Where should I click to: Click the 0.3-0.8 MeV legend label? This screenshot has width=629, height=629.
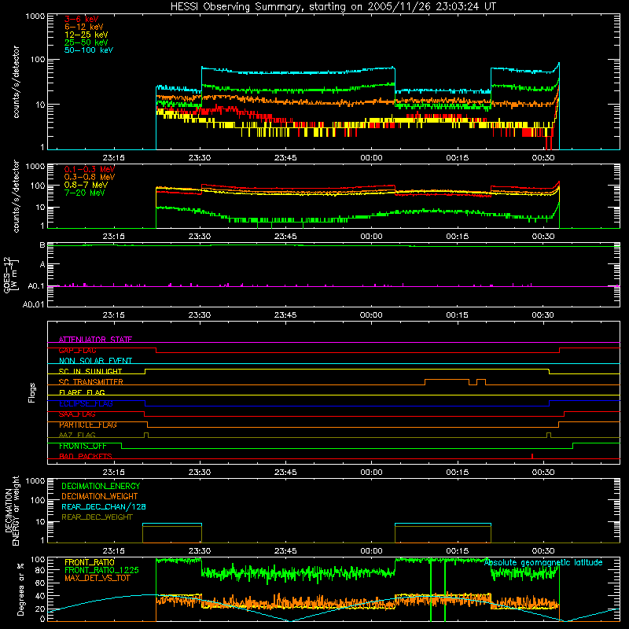click(x=90, y=177)
